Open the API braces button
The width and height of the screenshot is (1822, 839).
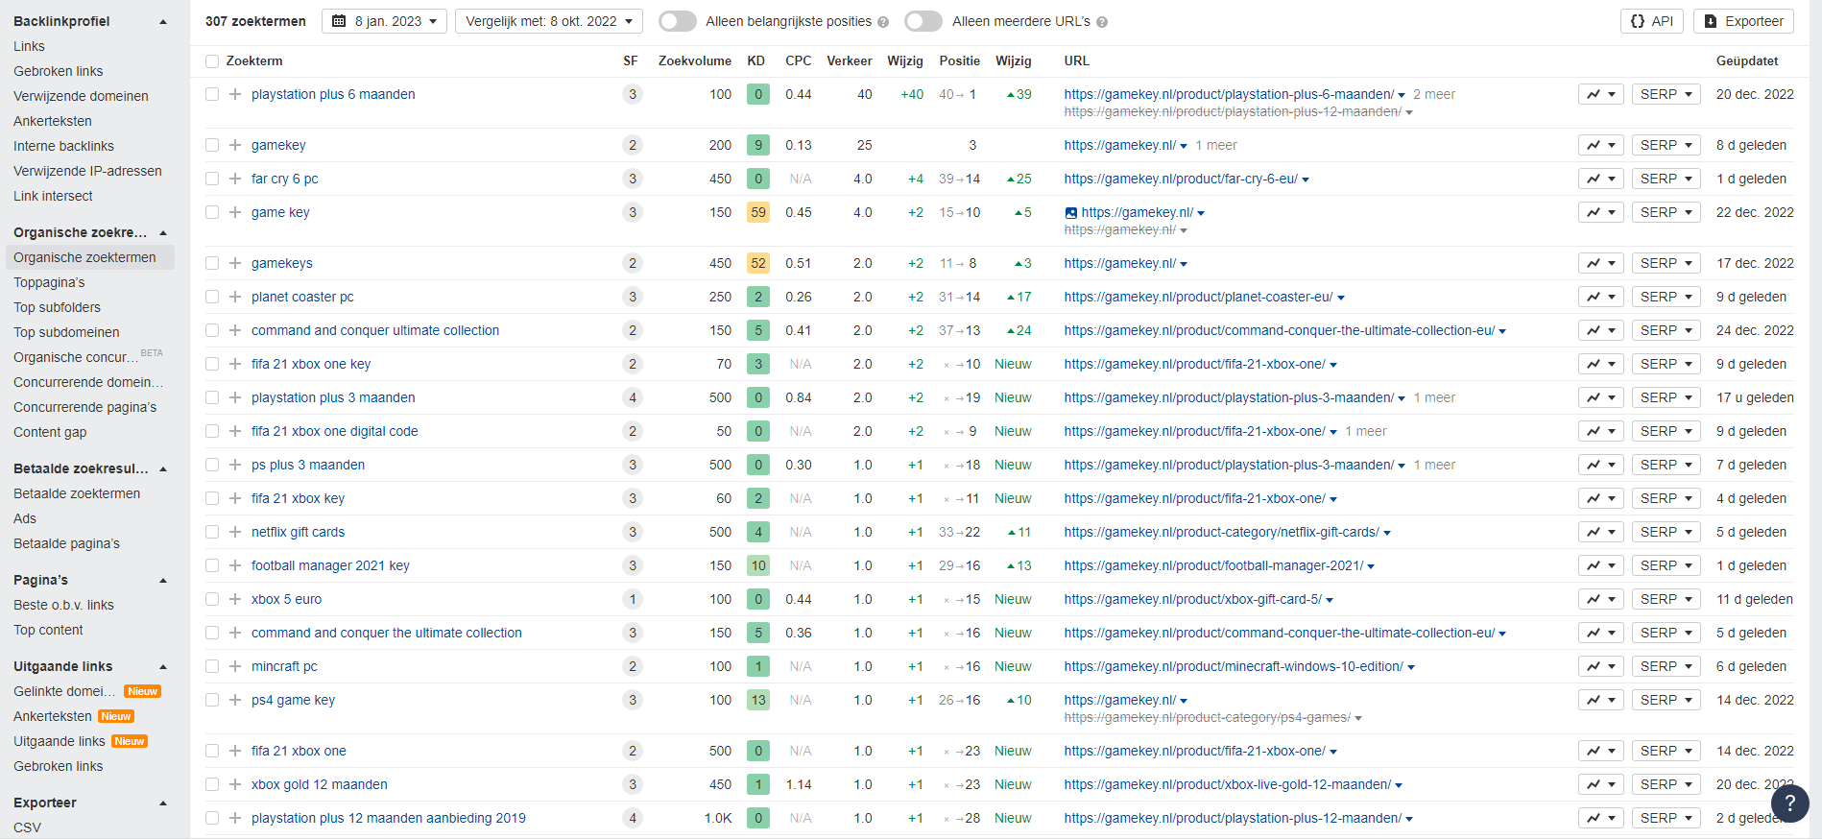coord(1651,21)
